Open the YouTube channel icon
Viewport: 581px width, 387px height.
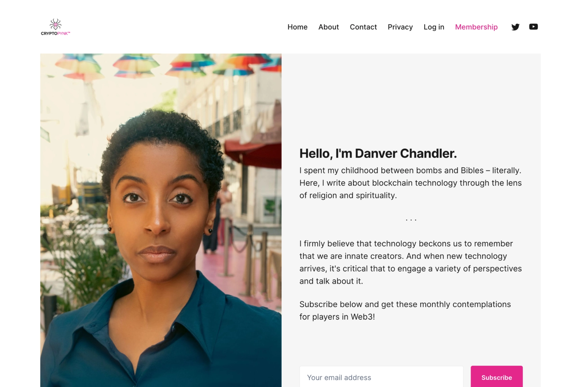tap(533, 27)
